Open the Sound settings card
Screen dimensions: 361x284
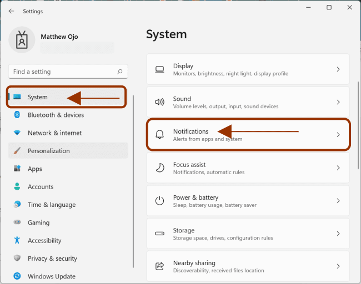coord(248,102)
